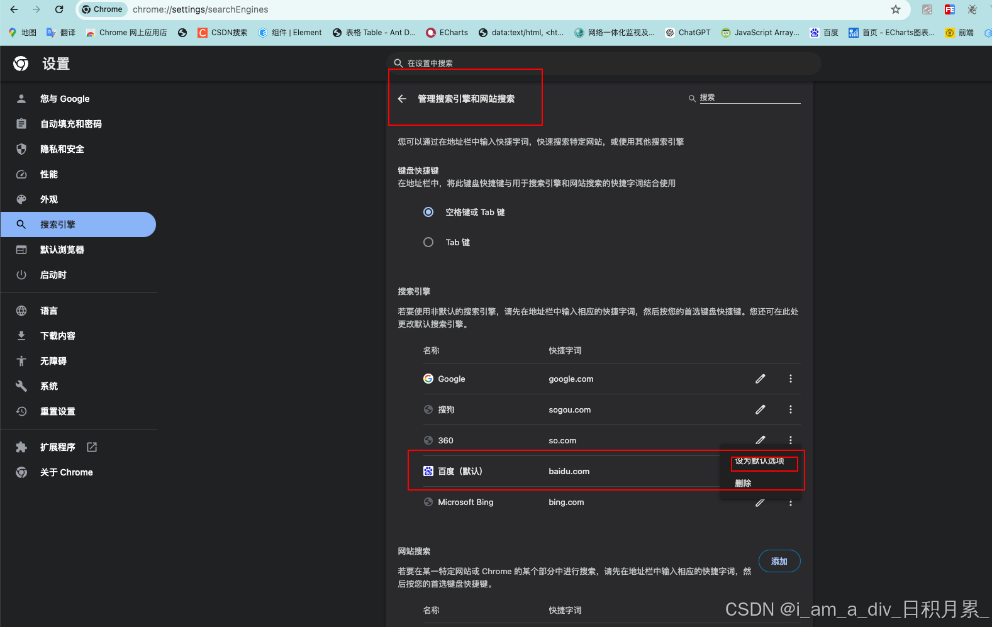Screen dimensions: 992x627
Task: Select the Tab 键 radio option
Action: [428, 242]
